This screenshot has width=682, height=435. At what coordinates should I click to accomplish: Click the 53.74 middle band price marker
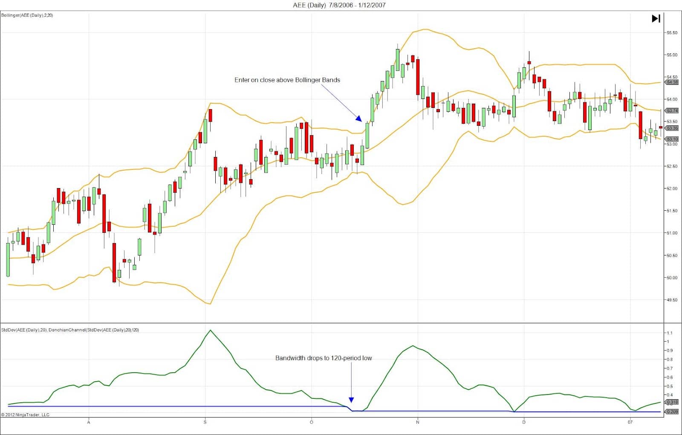[x=672, y=110]
